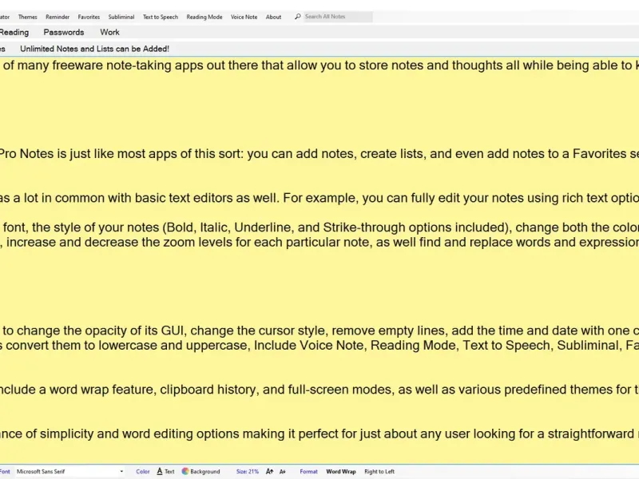Click the text color 'A' icon
Viewport: 639px width, 479px height.
(160, 471)
